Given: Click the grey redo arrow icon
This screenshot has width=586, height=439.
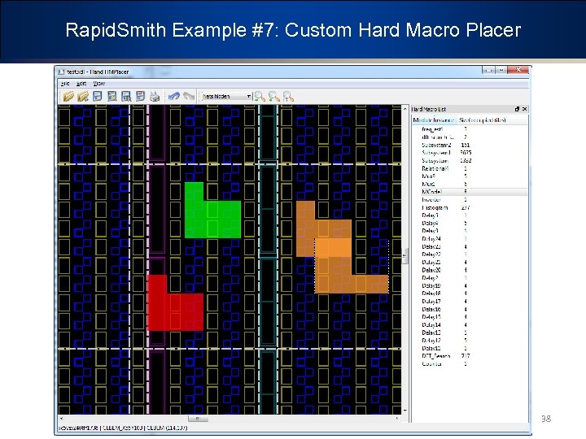Looking at the screenshot, I should coord(189,96).
